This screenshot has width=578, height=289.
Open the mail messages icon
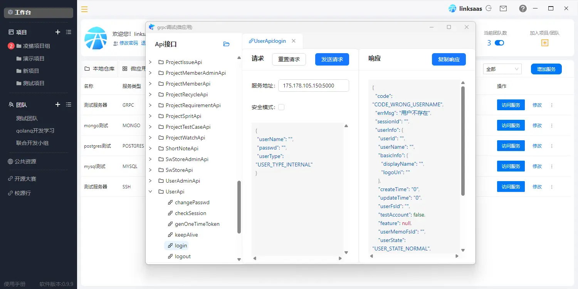[503, 8]
